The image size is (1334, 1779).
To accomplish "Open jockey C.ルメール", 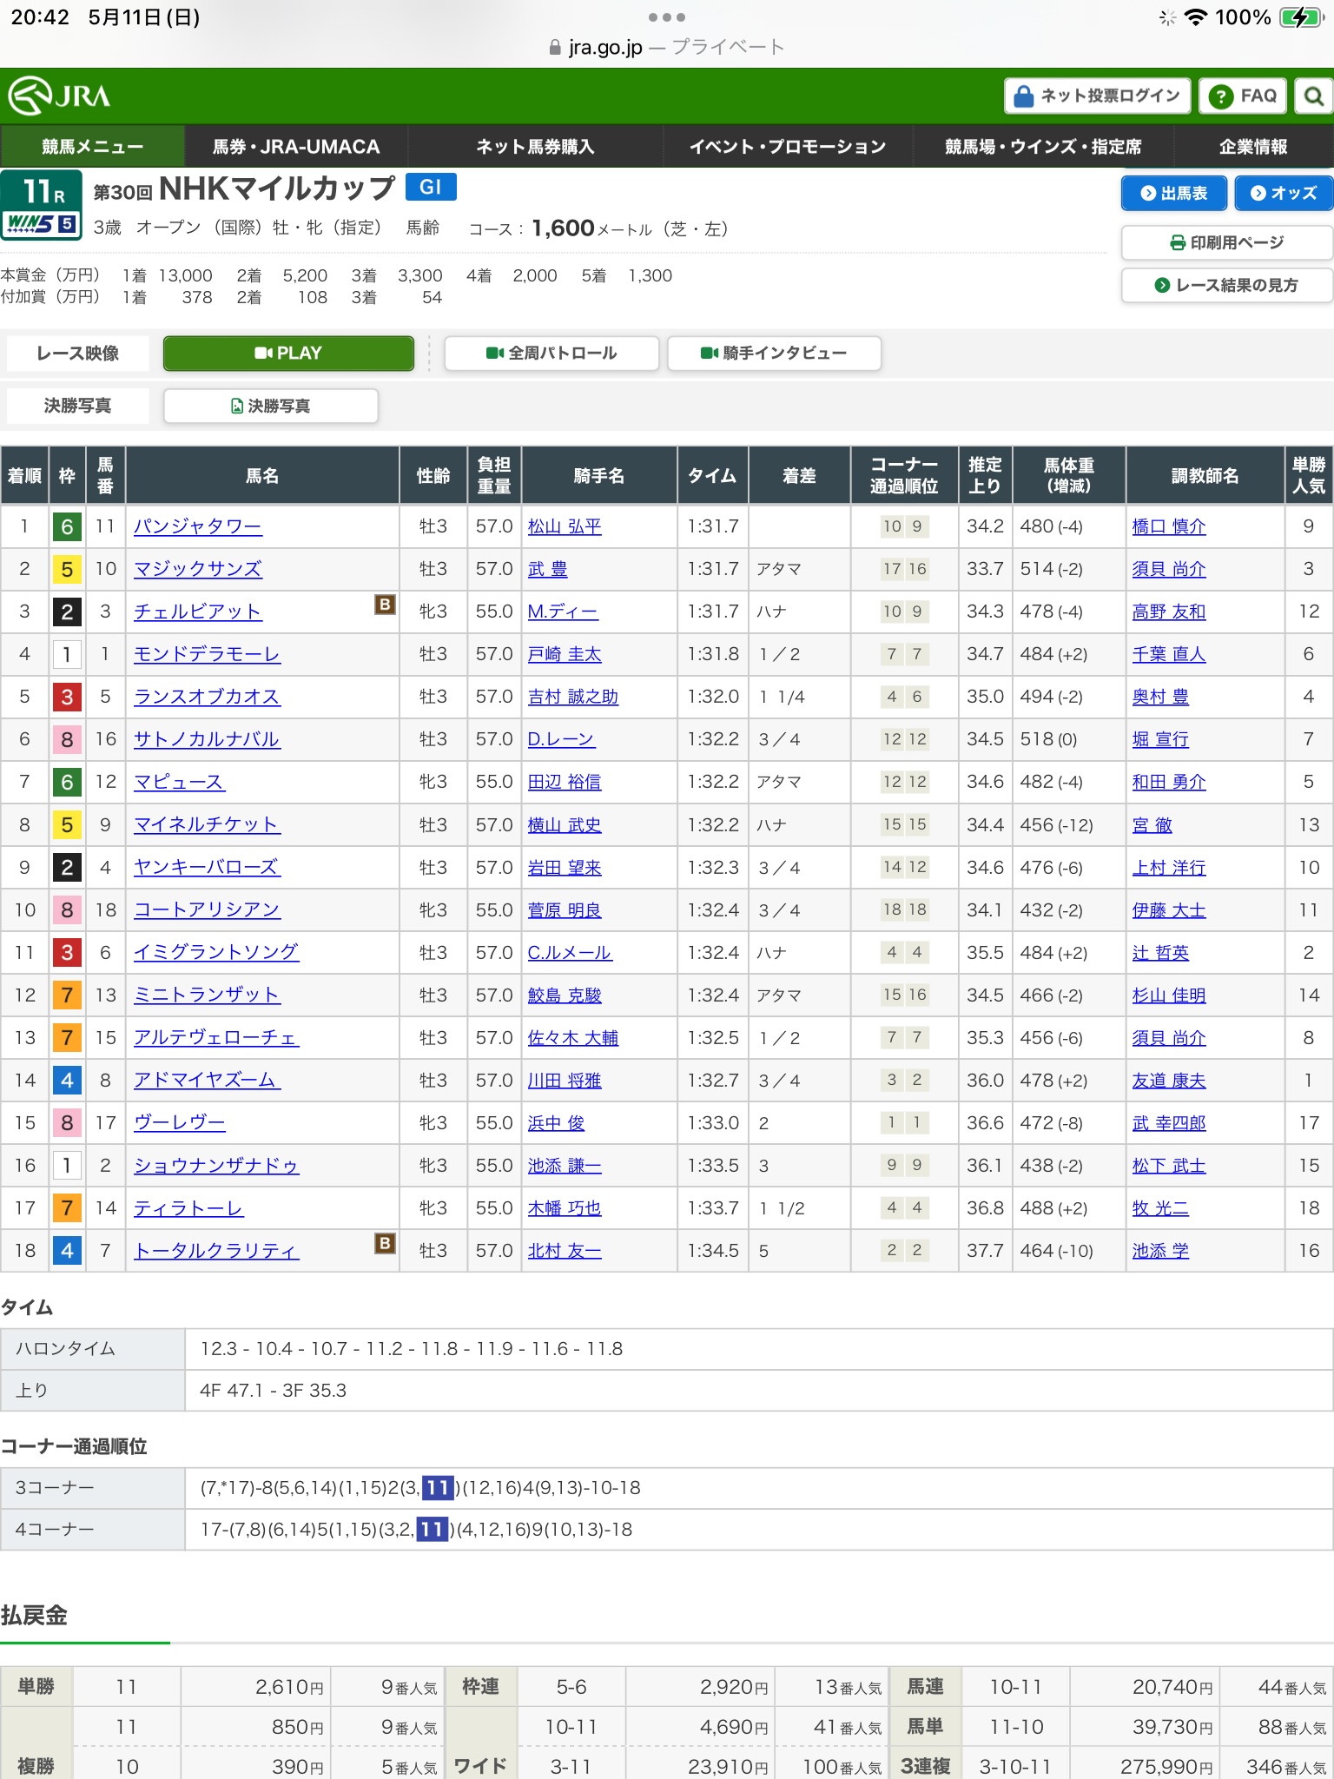I will tap(570, 952).
